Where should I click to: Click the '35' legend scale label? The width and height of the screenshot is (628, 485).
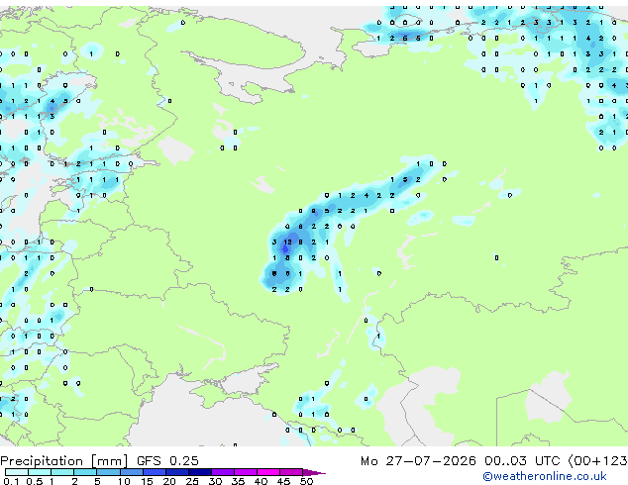coord(239,481)
